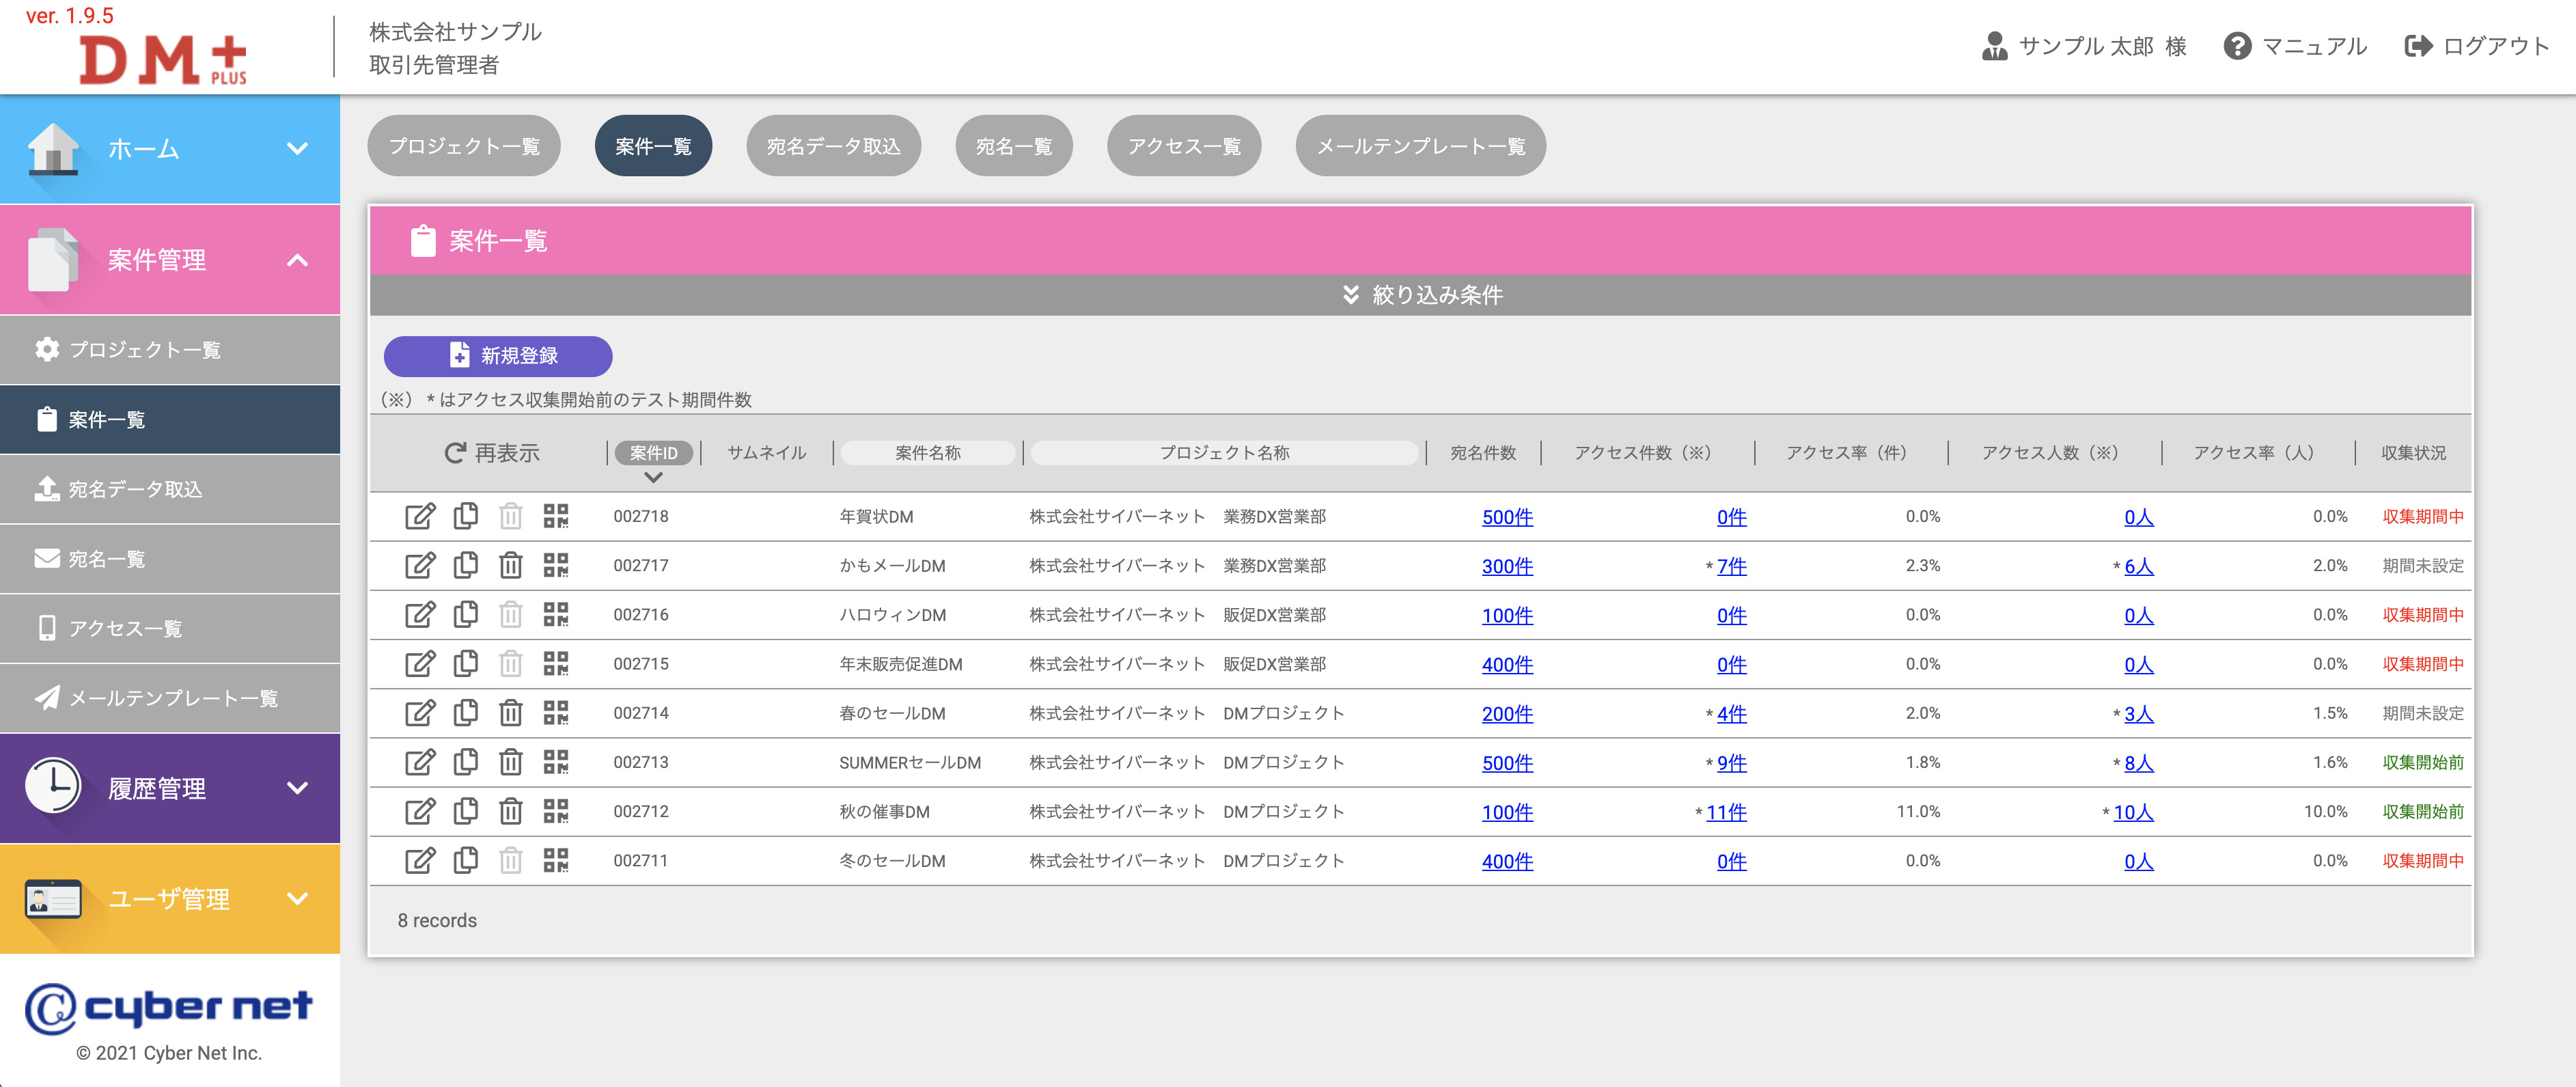Click the サムネイル column header
Screen dimensions: 2576x1087
tap(766, 453)
